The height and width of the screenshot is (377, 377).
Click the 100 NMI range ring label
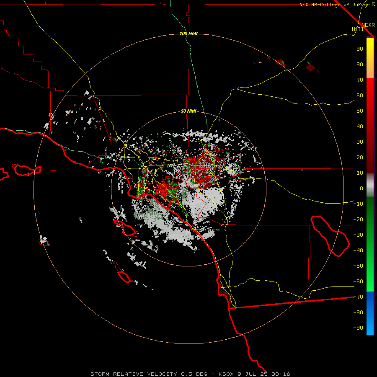(x=188, y=34)
